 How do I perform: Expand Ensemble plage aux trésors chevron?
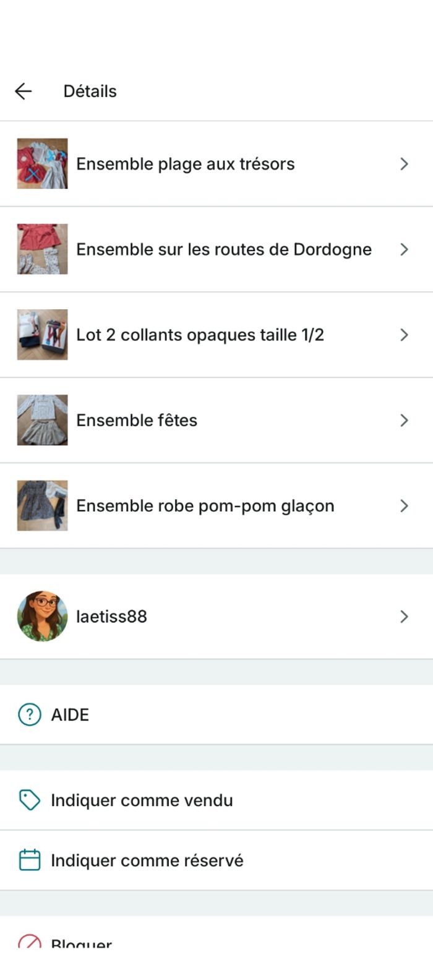404,164
